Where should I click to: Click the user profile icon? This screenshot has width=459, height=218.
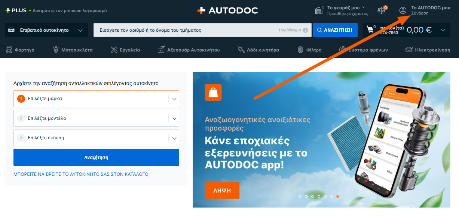click(x=403, y=10)
